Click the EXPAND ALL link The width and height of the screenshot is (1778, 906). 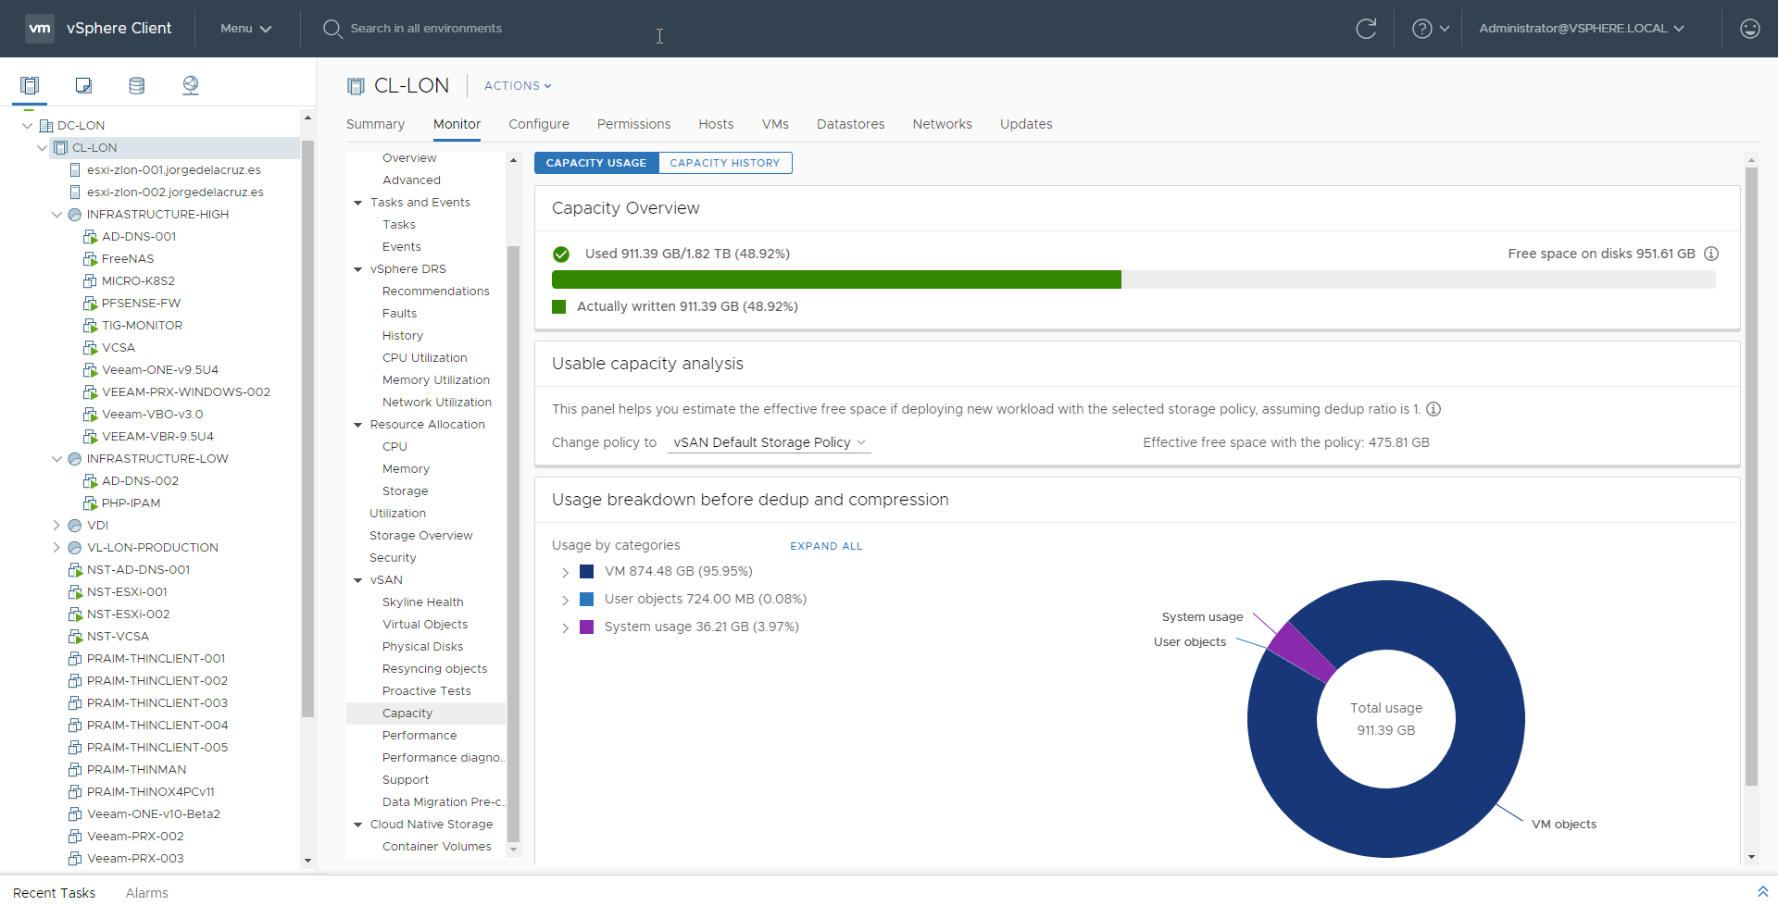[826, 546]
